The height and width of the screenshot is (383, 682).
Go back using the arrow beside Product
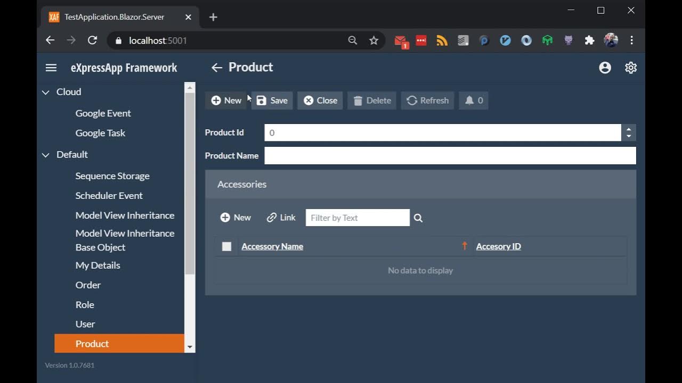point(216,68)
